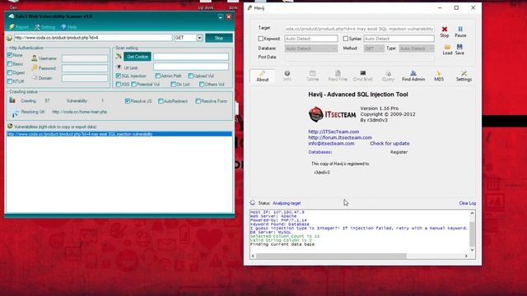The image size is (527, 296).
Task: Check the Keyword checkbox in Havij
Action: pyautogui.click(x=260, y=39)
